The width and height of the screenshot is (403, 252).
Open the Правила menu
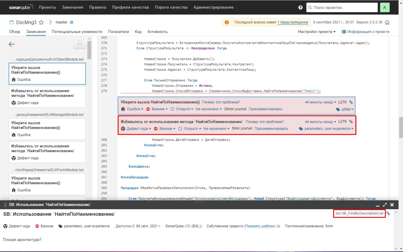(98, 7)
